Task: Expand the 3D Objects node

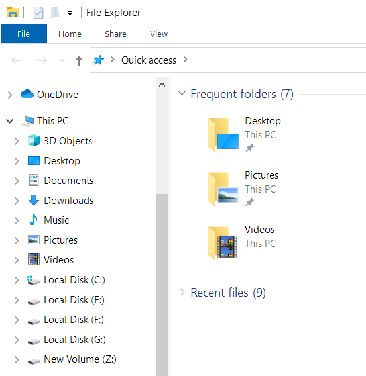Action: pyautogui.click(x=17, y=141)
